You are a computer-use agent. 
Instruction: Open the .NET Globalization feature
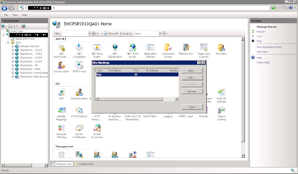pos(115,51)
